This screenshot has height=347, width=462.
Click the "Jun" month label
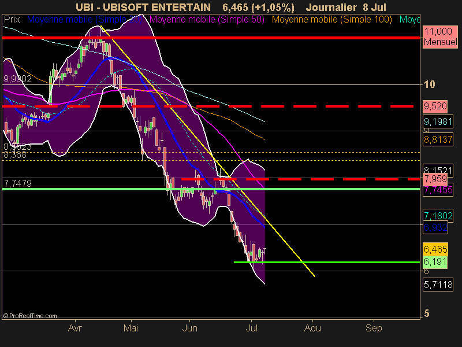(x=190, y=328)
